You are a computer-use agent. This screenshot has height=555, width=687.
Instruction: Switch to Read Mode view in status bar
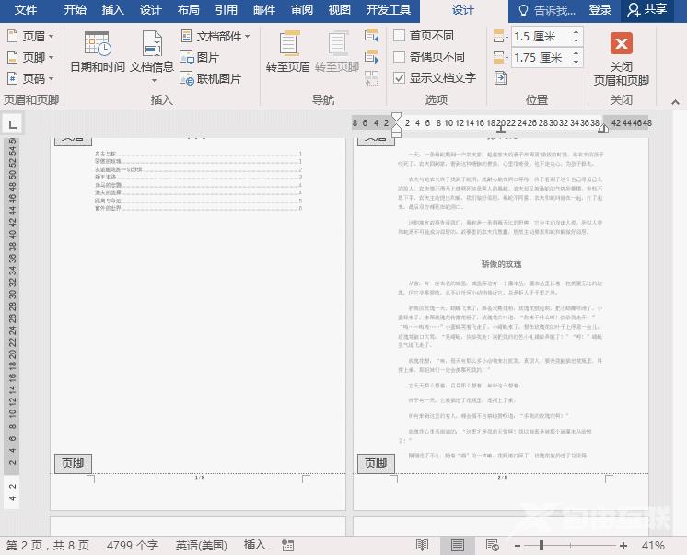click(423, 546)
